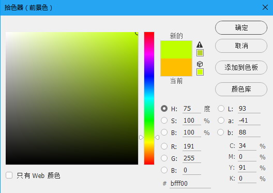
Task: Select the Lab b radio button
Action: click(221, 132)
